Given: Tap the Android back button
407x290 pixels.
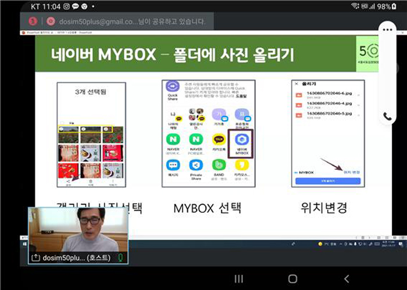Looking at the screenshot, I should click(x=347, y=278).
